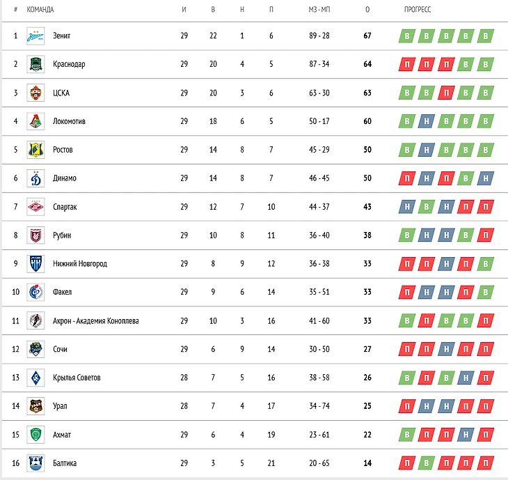Sort by the МЗ - МП column header

[319, 10]
